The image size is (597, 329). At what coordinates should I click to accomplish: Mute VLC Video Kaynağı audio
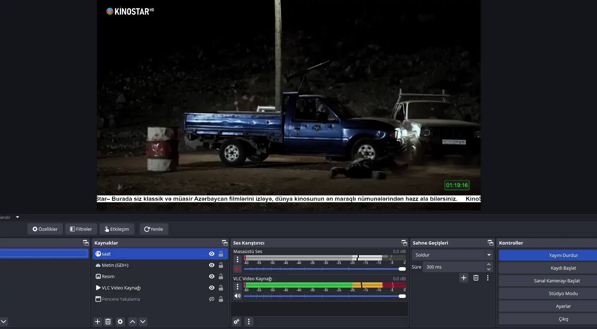(238, 296)
